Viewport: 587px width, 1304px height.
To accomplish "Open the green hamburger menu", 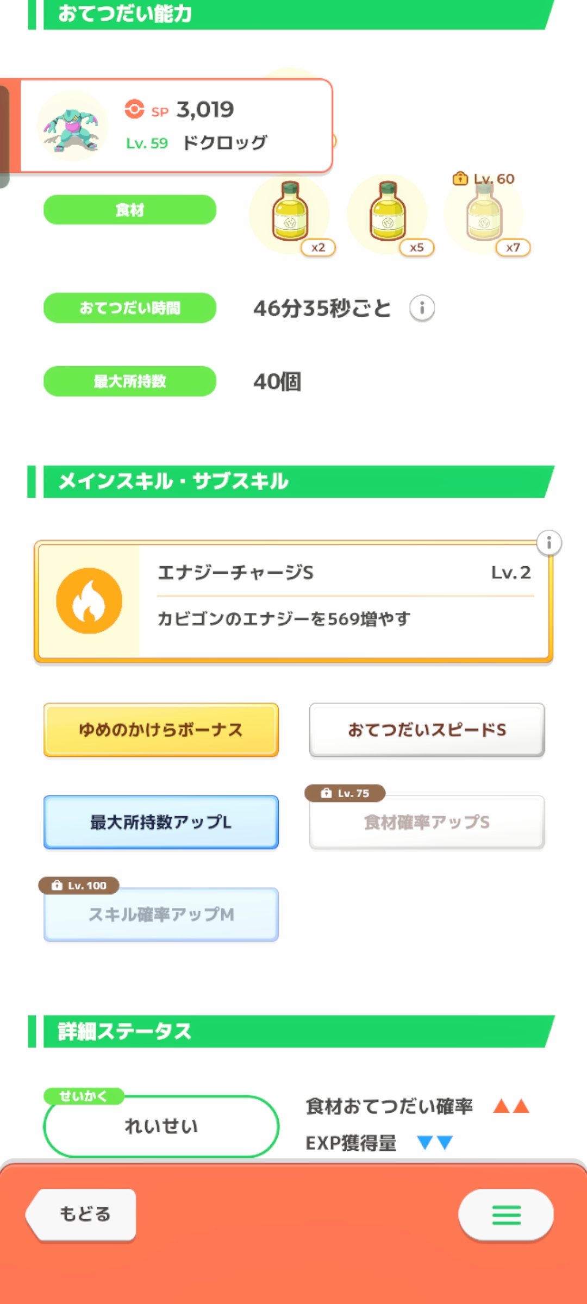I will click(x=506, y=1215).
